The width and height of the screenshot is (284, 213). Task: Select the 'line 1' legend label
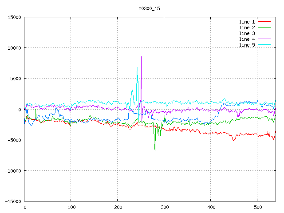(x=247, y=22)
